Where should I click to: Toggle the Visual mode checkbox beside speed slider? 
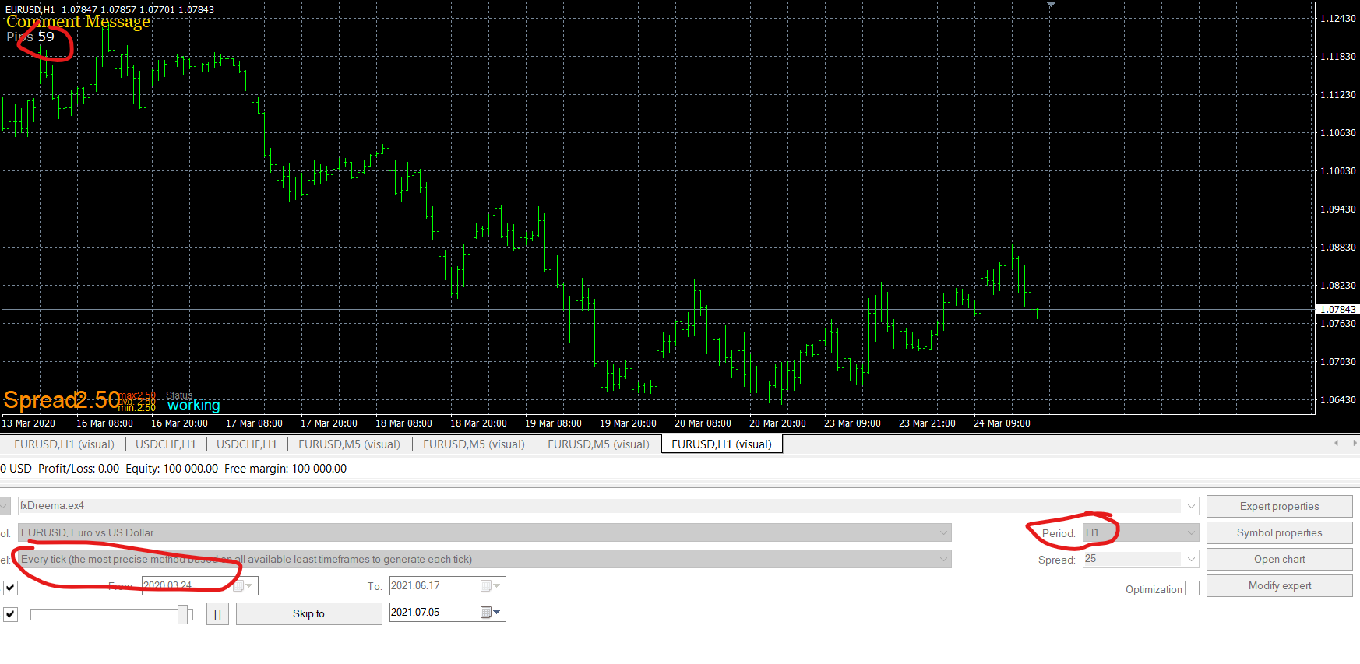10,614
